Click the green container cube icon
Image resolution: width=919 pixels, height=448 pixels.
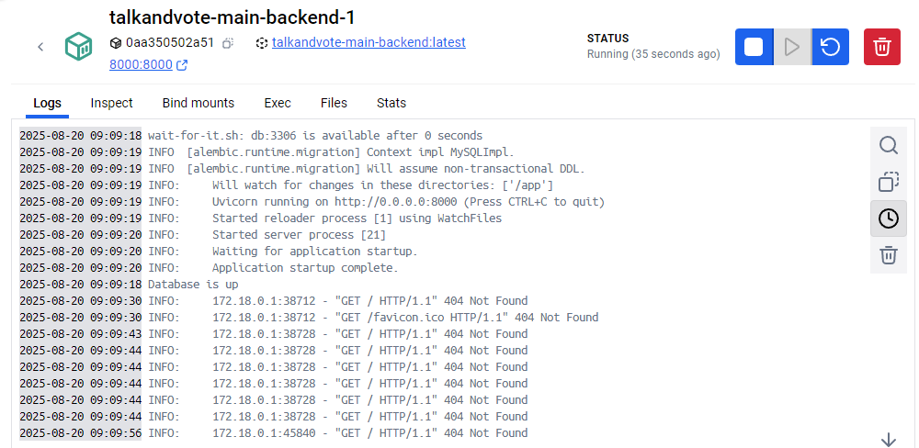click(x=78, y=46)
